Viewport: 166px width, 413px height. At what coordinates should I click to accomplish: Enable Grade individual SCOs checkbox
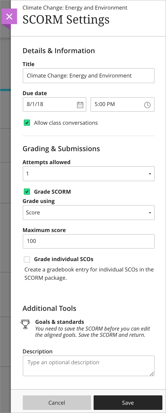(27, 259)
